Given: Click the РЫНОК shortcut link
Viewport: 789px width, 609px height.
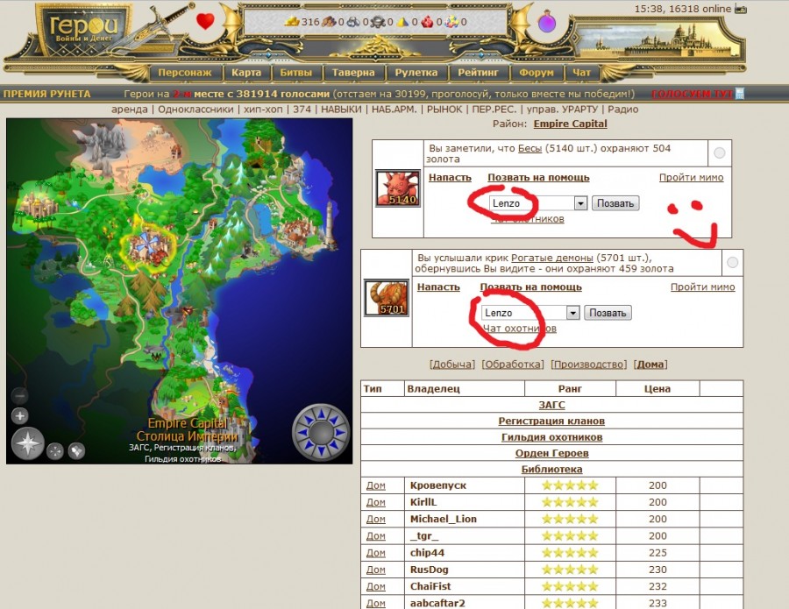Looking at the screenshot, I should [x=444, y=110].
